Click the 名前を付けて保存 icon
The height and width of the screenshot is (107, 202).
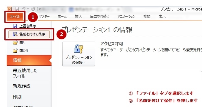tap(15, 34)
